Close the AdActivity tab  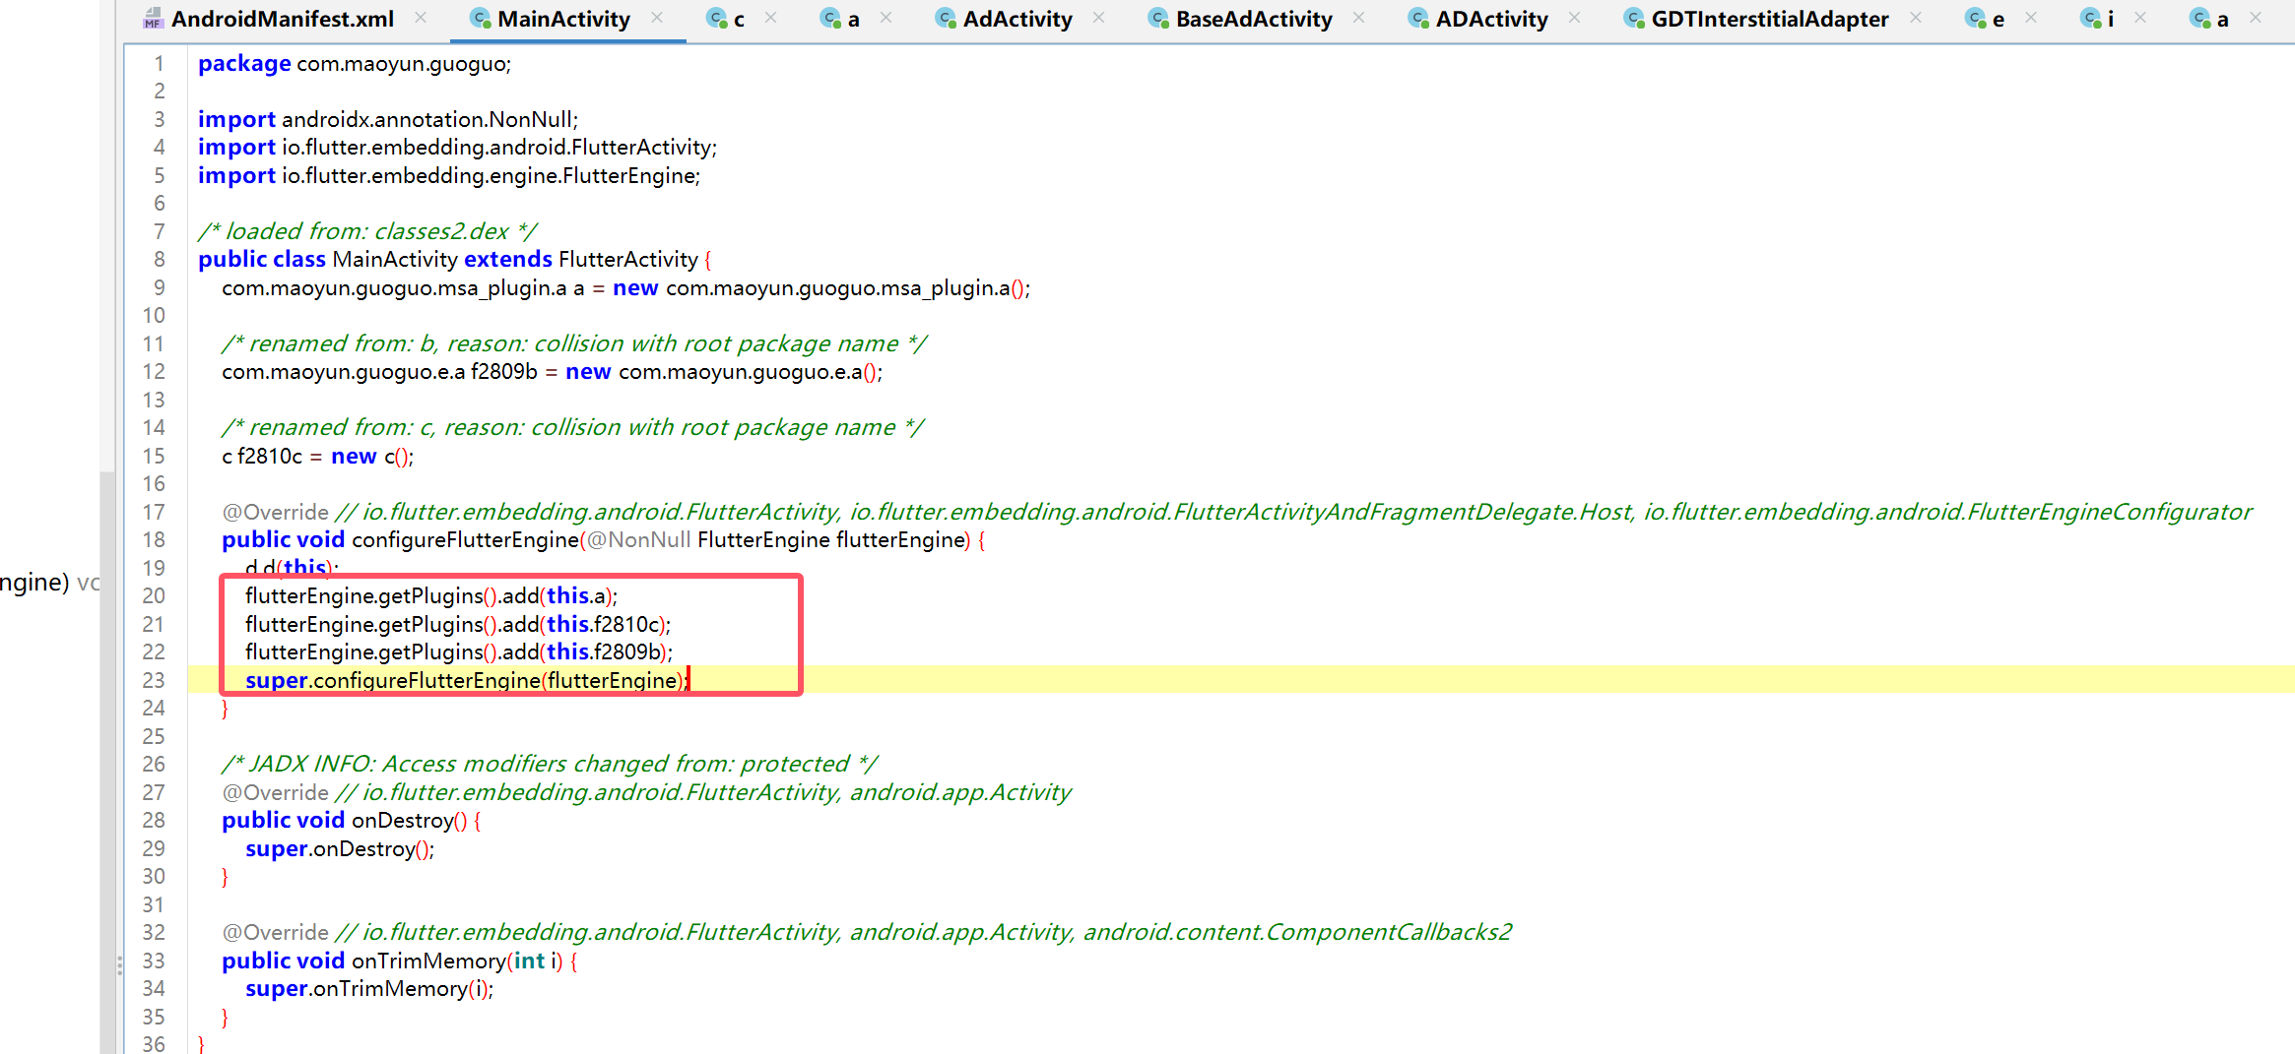pyautogui.click(x=1098, y=18)
